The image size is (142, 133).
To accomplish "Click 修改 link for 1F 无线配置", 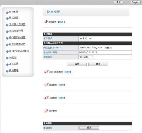I will (61, 22).
